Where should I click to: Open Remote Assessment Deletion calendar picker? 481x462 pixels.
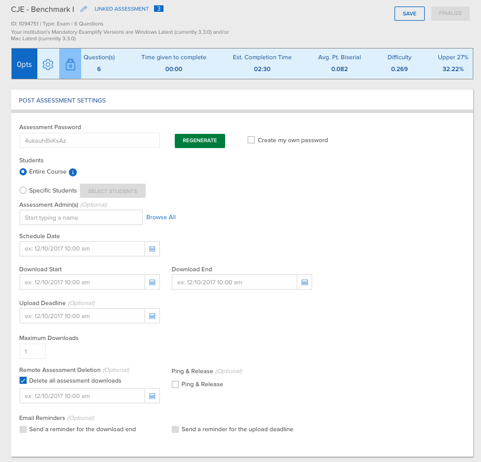(x=152, y=396)
